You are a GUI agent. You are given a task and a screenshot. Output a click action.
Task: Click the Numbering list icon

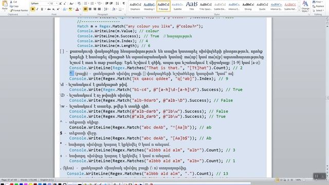(93, 4)
